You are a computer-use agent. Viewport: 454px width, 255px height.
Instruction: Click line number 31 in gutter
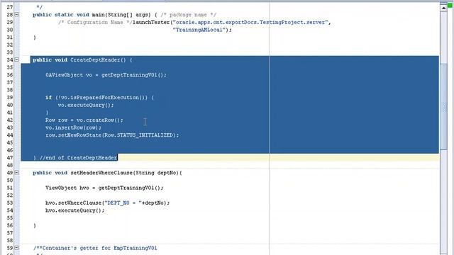[9, 38]
